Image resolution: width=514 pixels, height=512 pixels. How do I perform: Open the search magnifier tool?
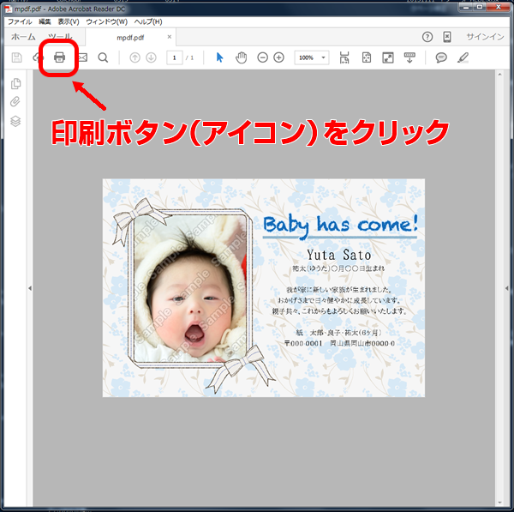(x=103, y=57)
